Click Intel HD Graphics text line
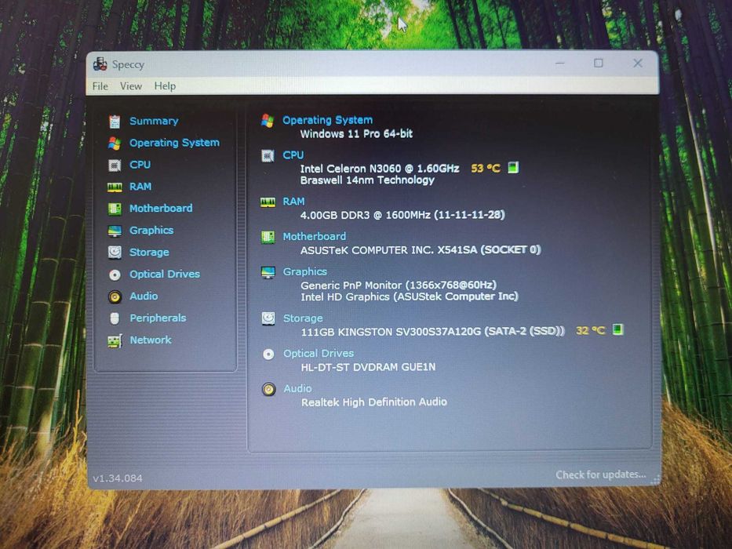 pos(410,297)
